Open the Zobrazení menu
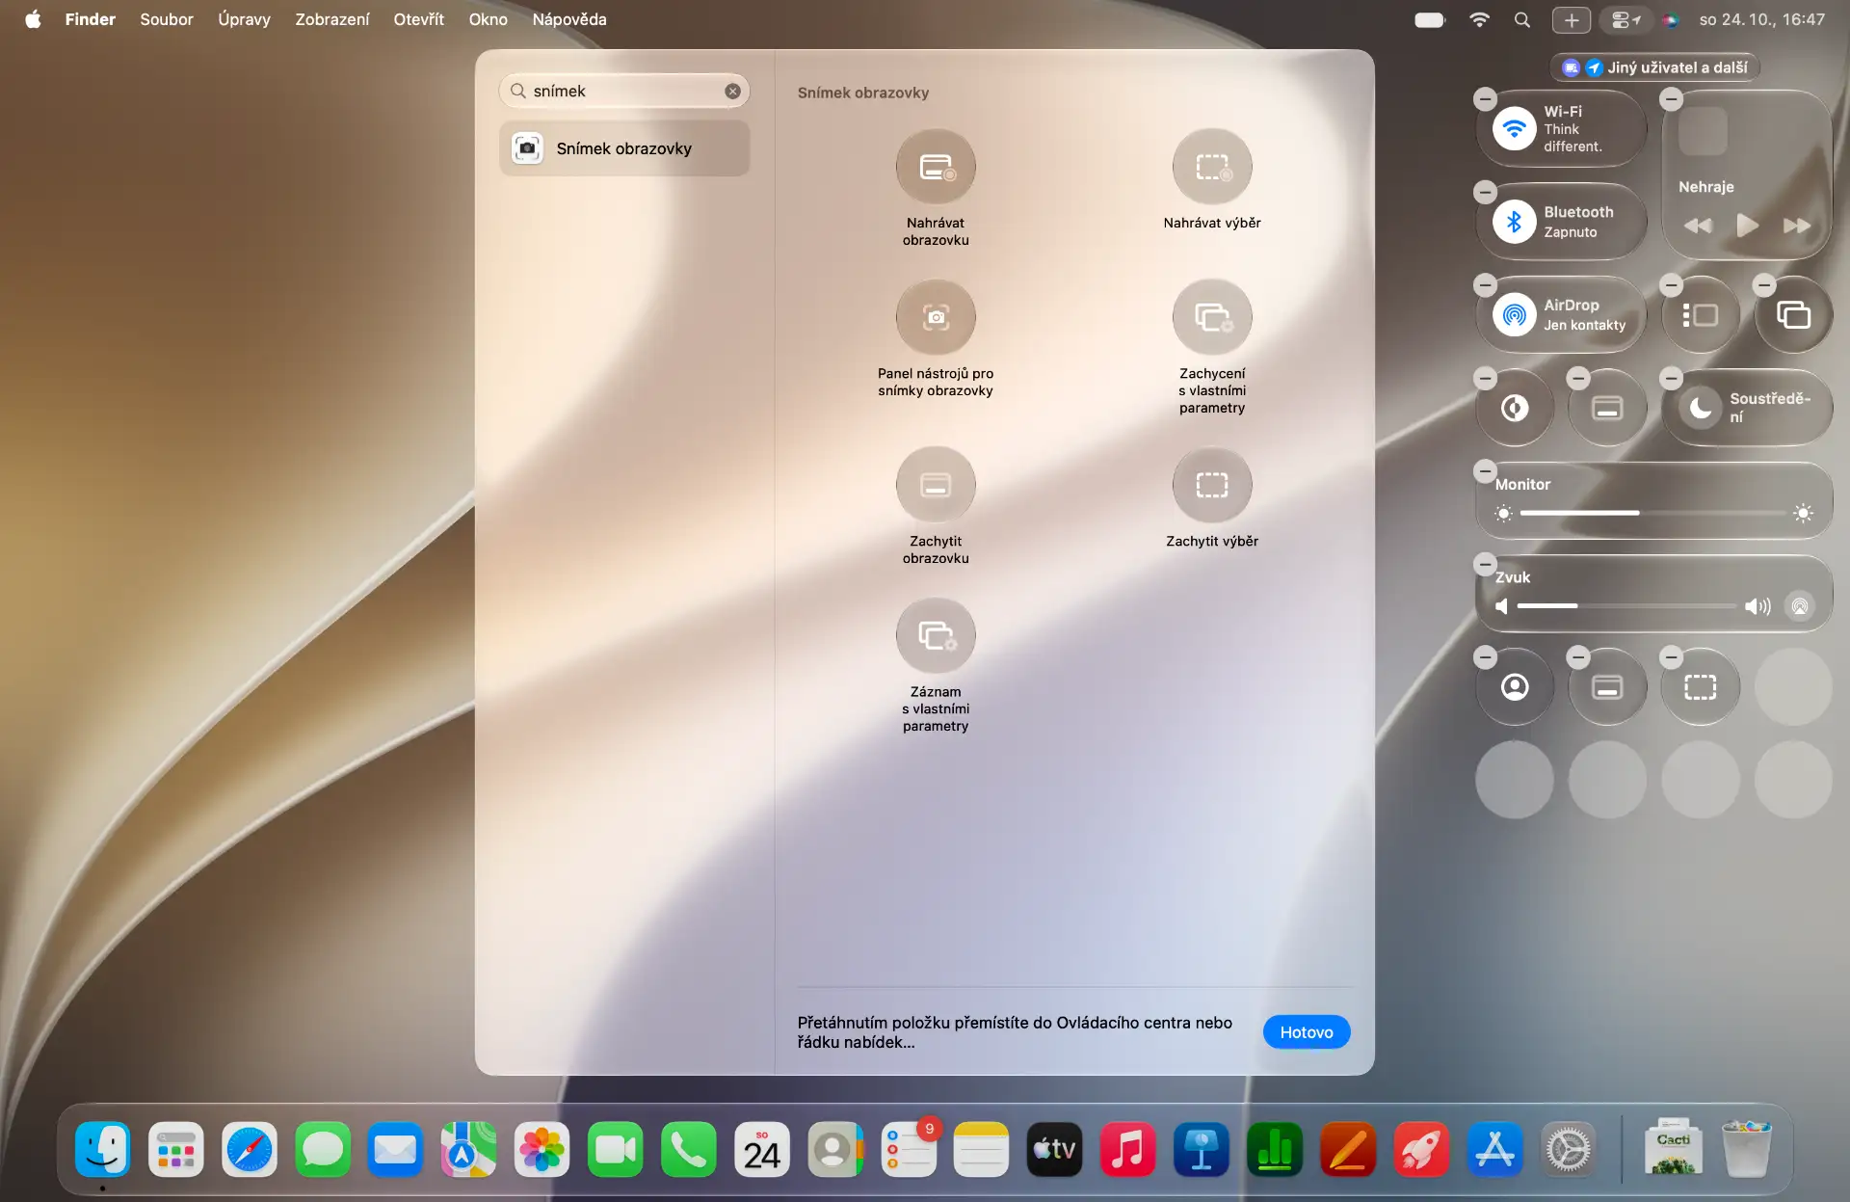 pyautogui.click(x=332, y=19)
